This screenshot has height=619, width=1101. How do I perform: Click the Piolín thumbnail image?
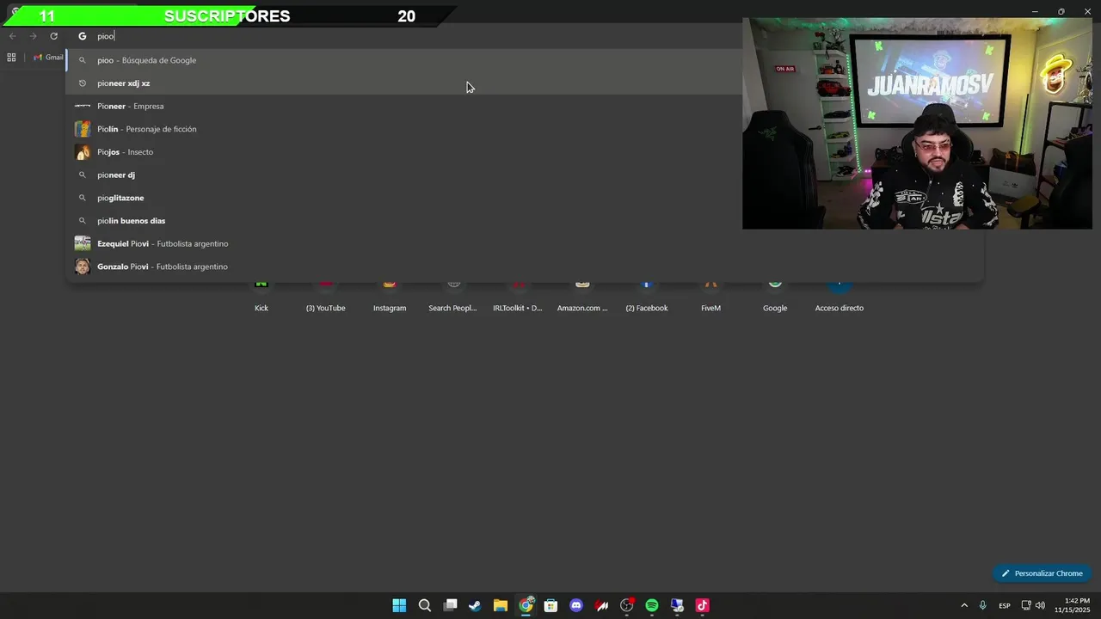point(83,129)
